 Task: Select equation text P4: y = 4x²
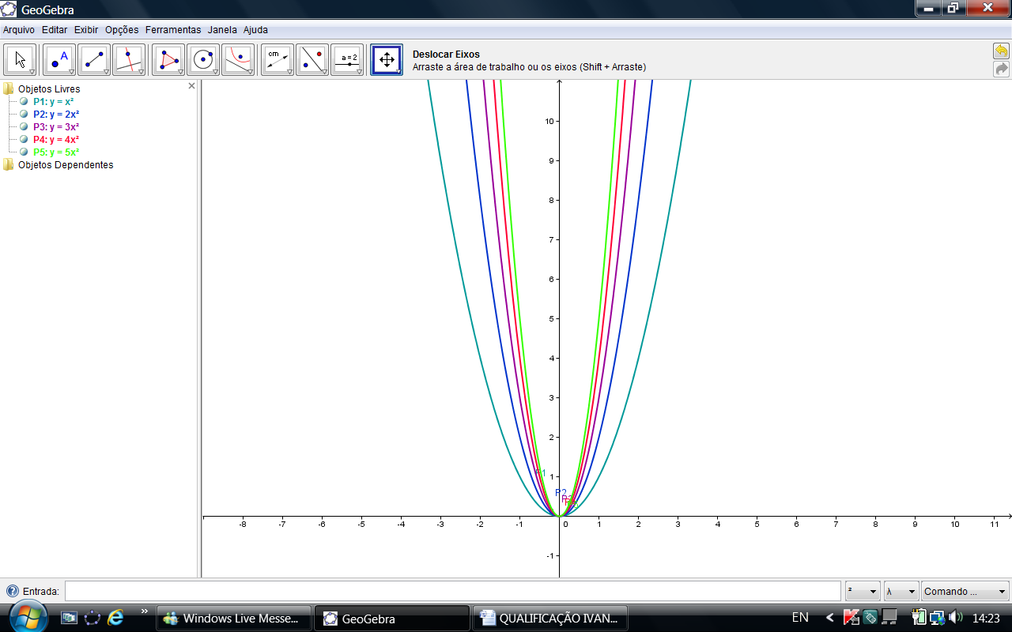click(x=56, y=140)
